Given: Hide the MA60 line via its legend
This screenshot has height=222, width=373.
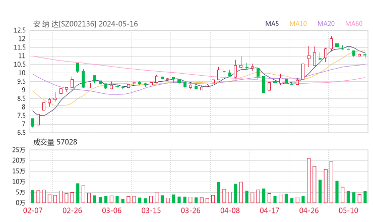Looking at the screenshot, I should coord(353,24).
